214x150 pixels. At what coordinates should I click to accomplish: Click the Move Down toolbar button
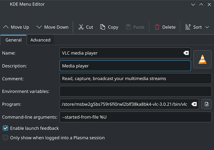pos(52,27)
